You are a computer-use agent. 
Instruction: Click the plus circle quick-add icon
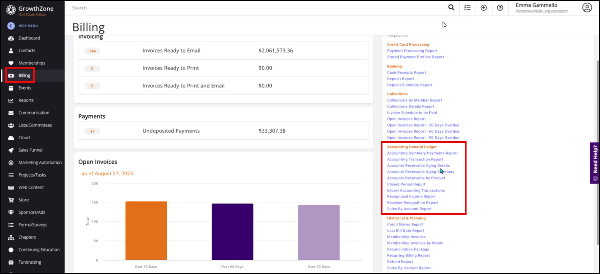[484, 8]
